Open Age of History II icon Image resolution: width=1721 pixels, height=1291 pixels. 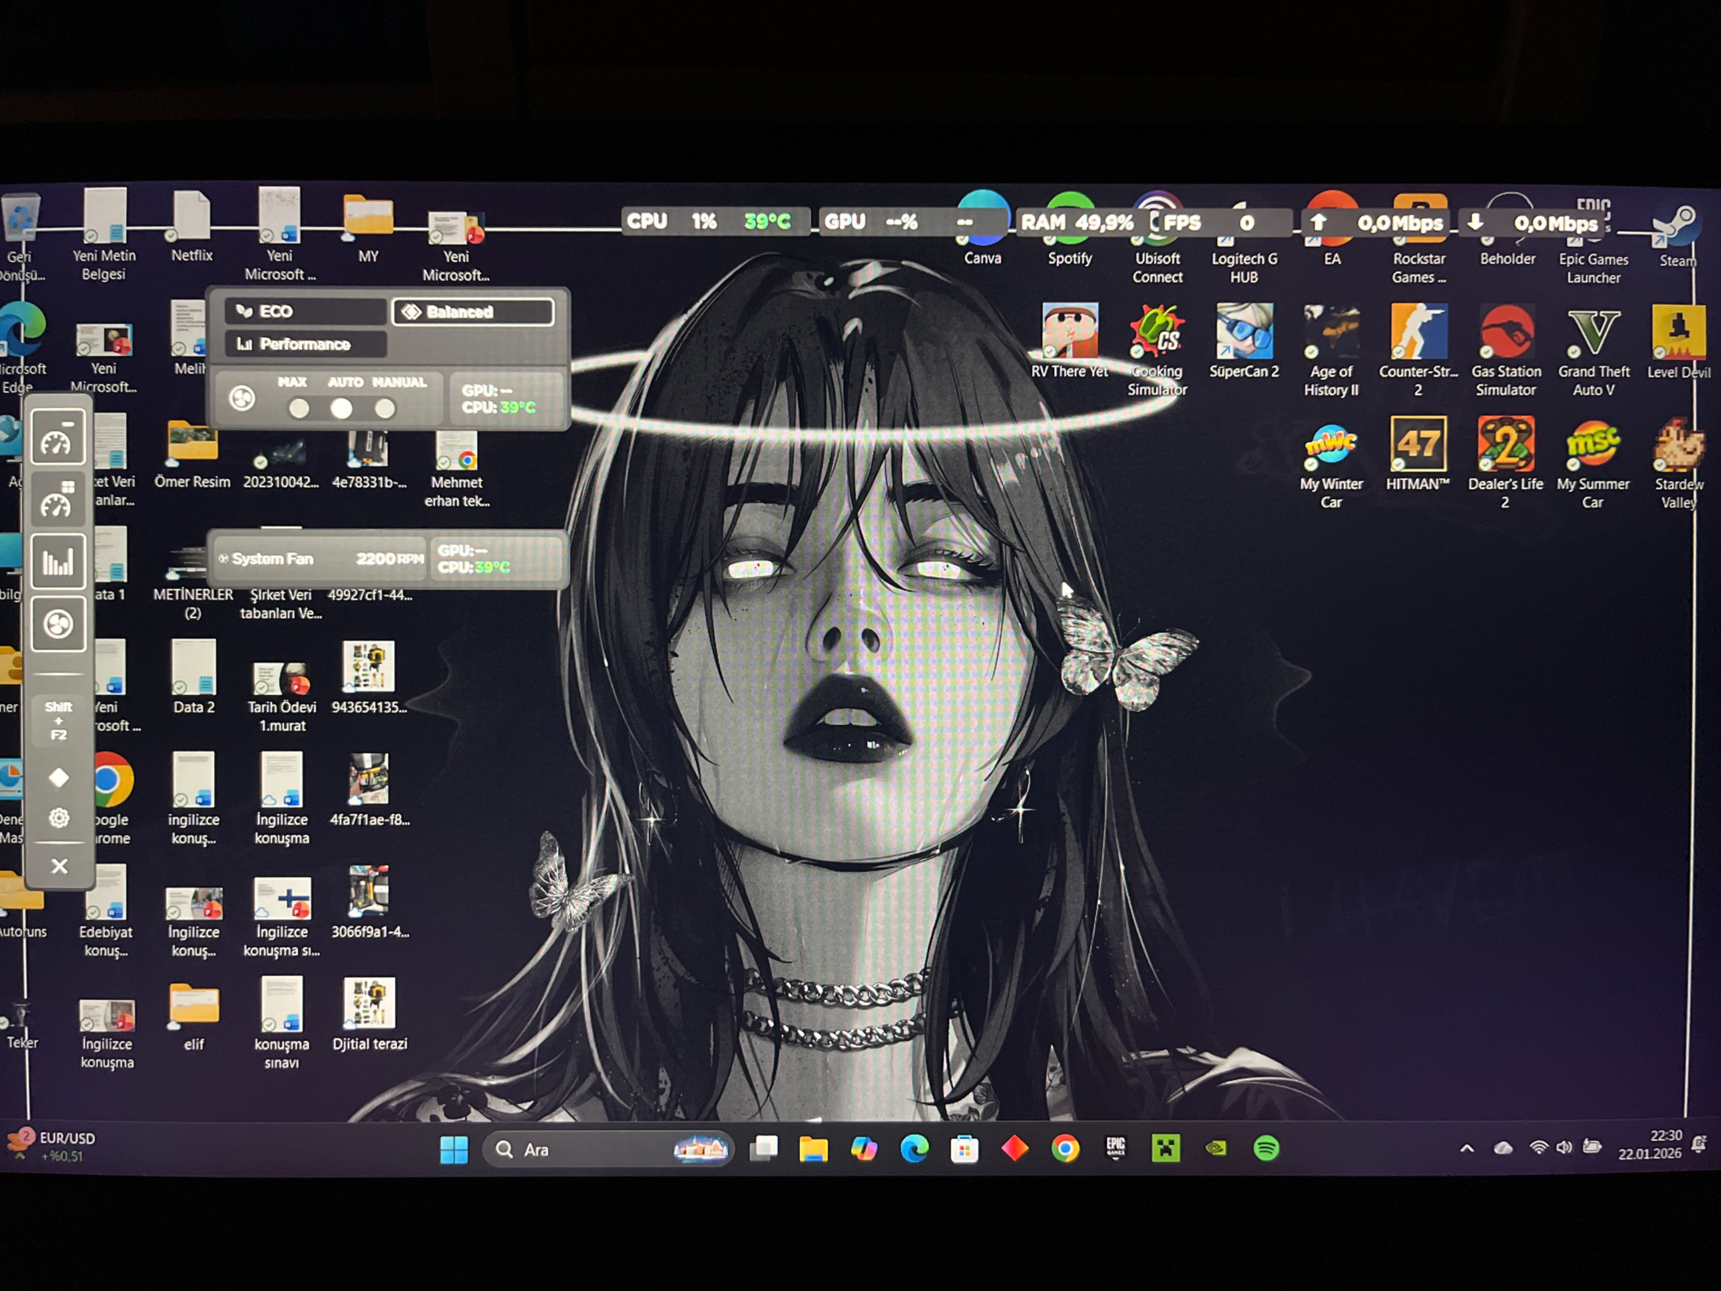point(1331,351)
